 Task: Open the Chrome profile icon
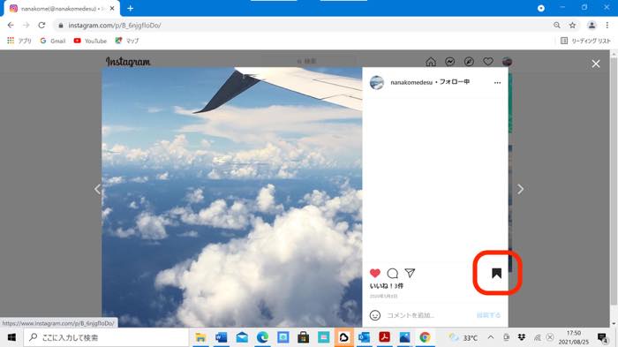coord(592,26)
